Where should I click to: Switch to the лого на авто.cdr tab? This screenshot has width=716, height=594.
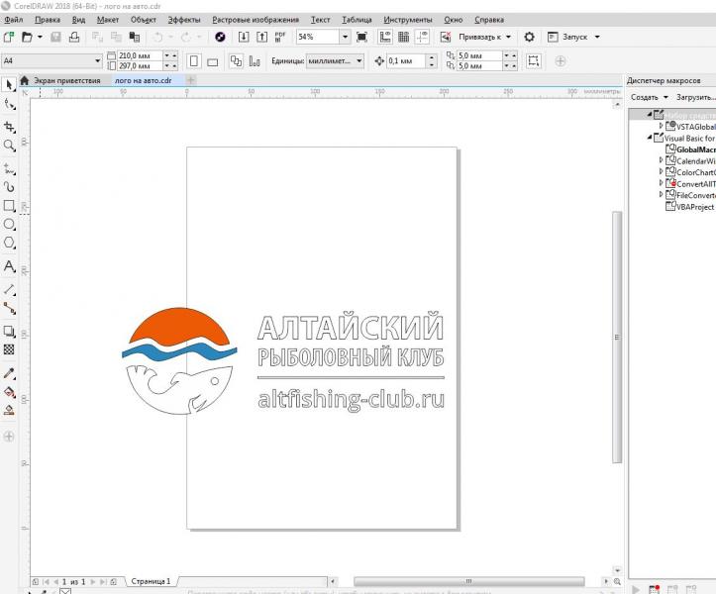(143, 80)
